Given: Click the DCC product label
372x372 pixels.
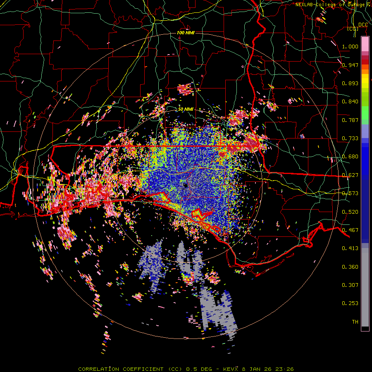Looking at the screenshot, I should click(x=363, y=25).
